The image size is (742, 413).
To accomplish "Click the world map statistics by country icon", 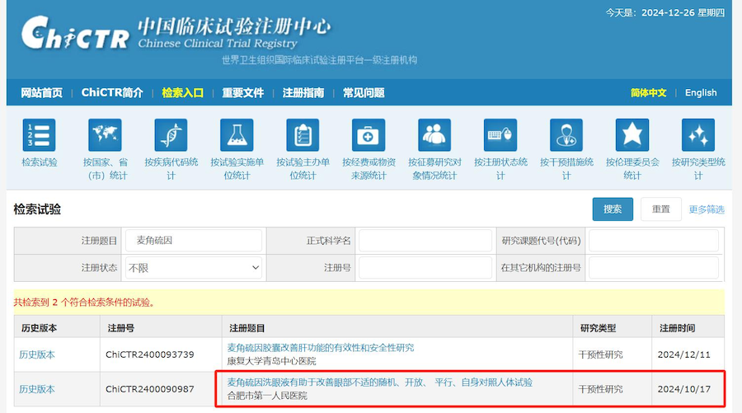I will point(105,135).
